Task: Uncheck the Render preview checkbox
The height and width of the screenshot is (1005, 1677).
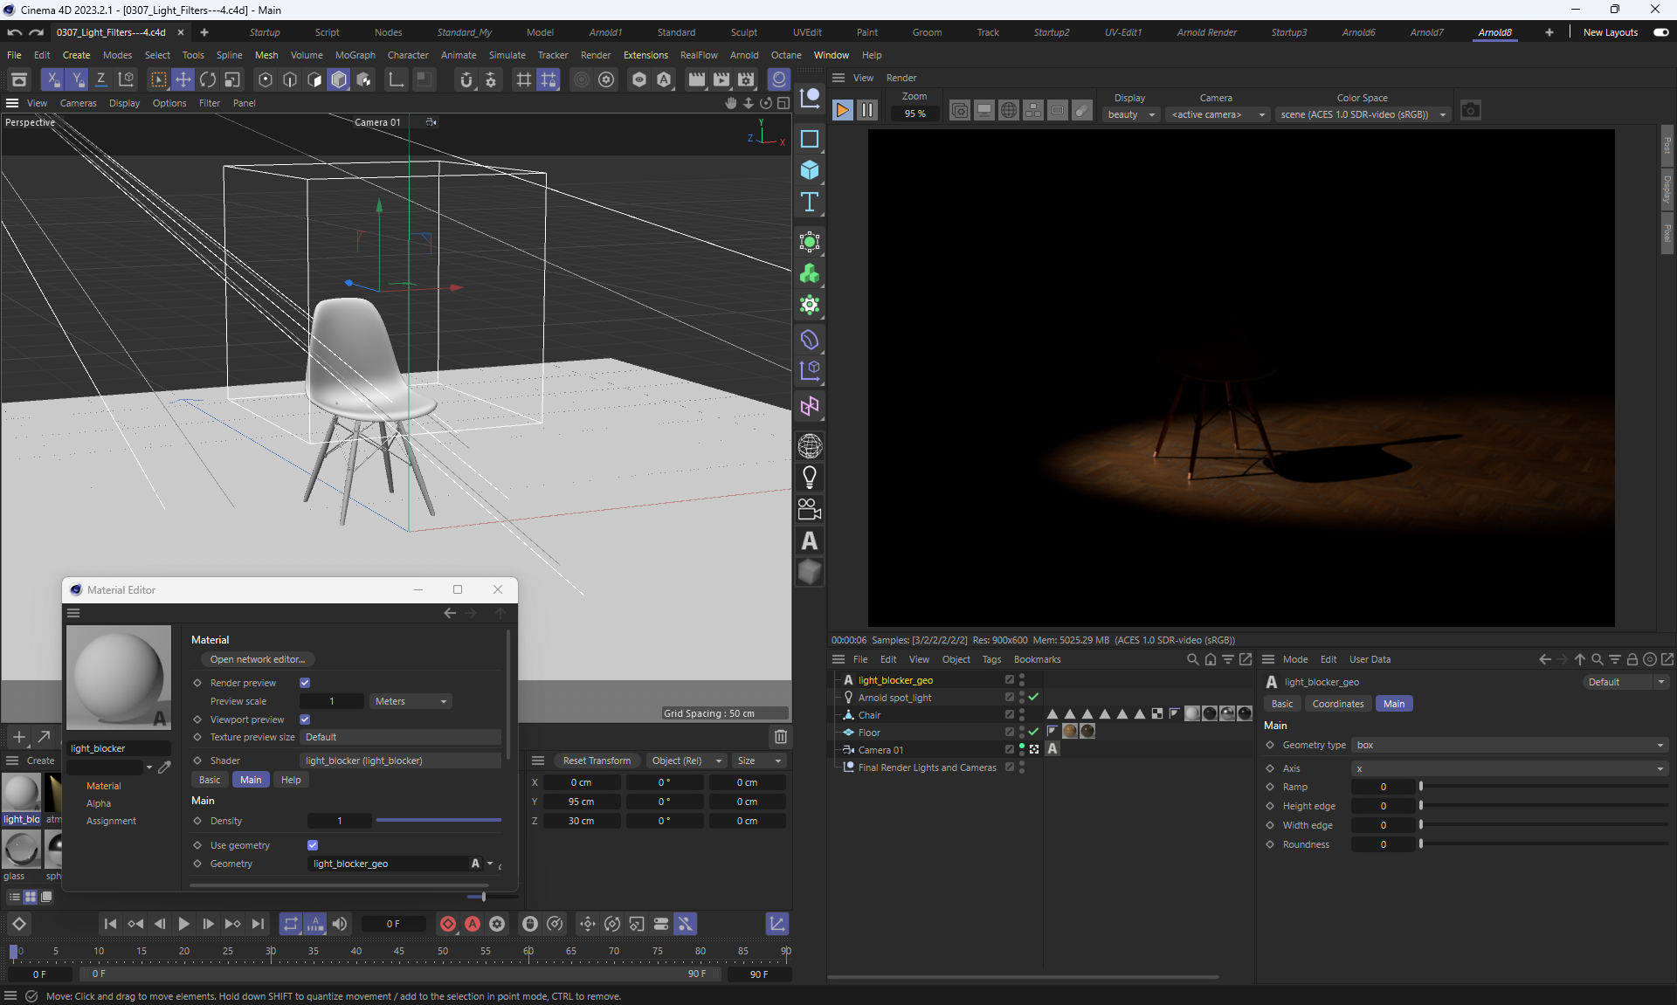Action: click(x=305, y=683)
